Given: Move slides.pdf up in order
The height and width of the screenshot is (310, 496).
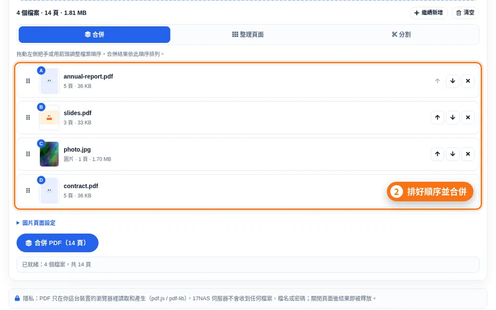Looking at the screenshot, I should tap(438, 117).
